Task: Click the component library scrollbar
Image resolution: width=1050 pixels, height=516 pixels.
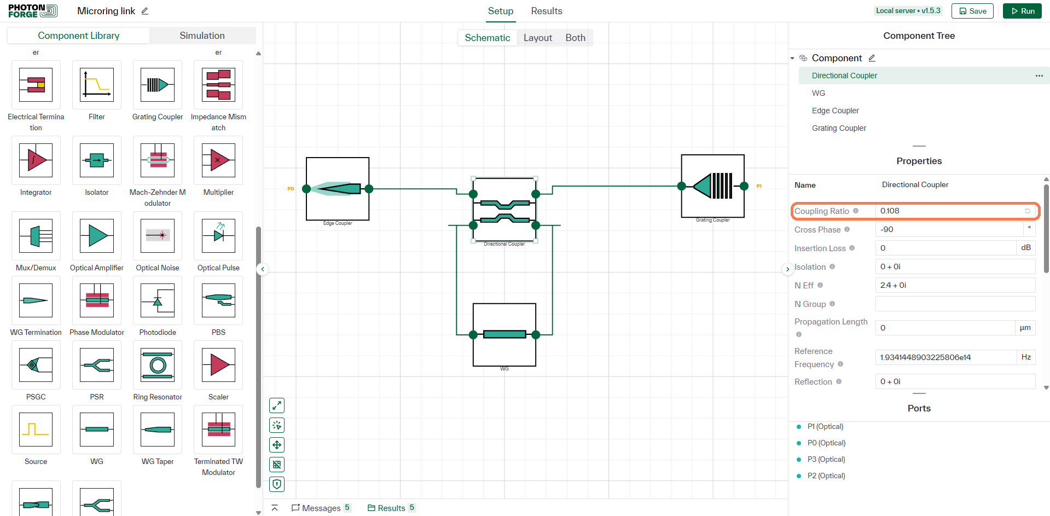Action: coord(258,357)
